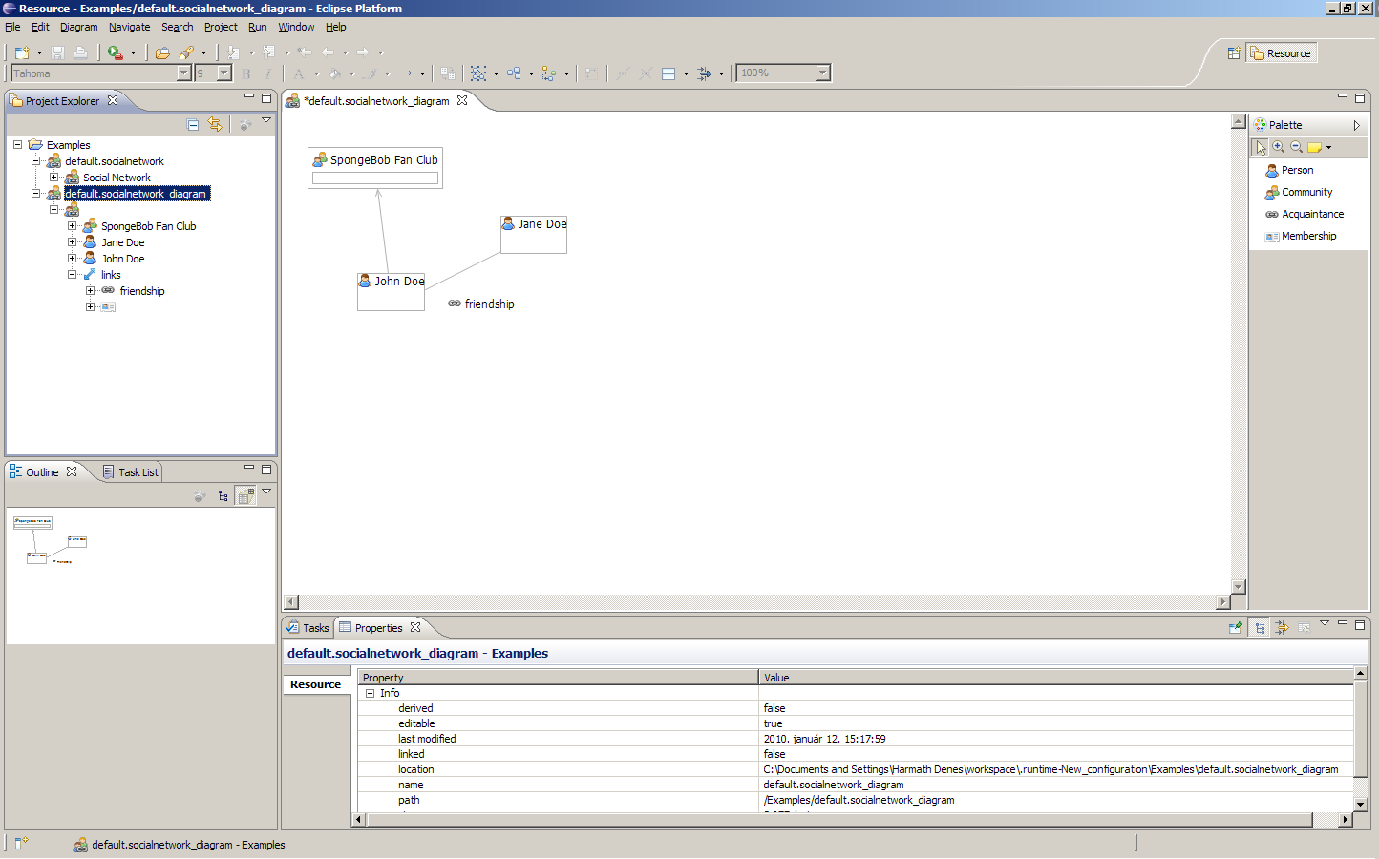Toggle Outline view overview mode icon
1379x859 pixels.
pos(245,495)
